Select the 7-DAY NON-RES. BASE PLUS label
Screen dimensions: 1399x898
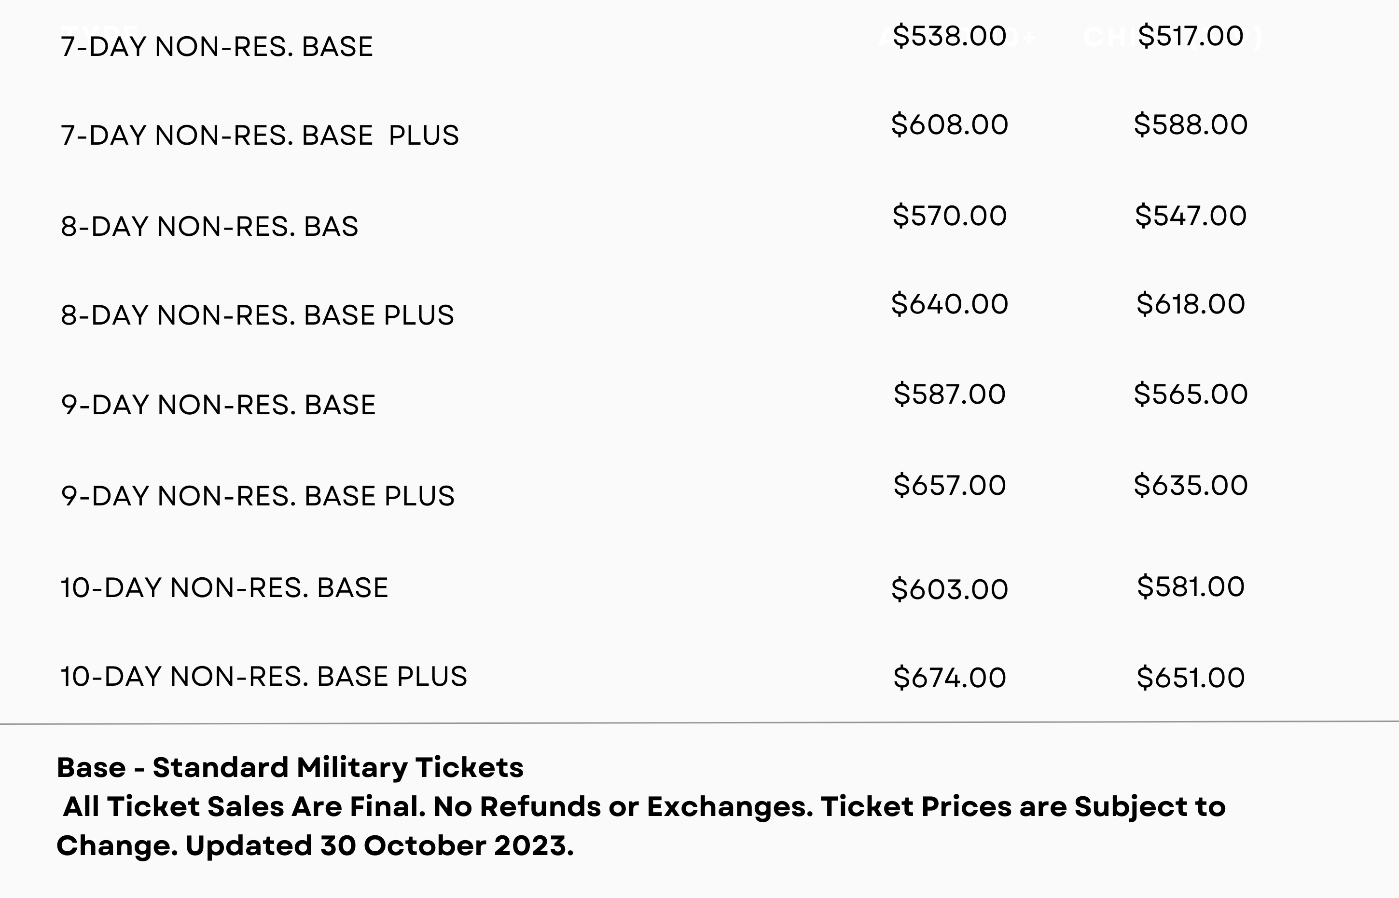(260, 136)
